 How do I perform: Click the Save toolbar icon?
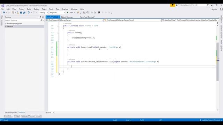pos(21,12)
